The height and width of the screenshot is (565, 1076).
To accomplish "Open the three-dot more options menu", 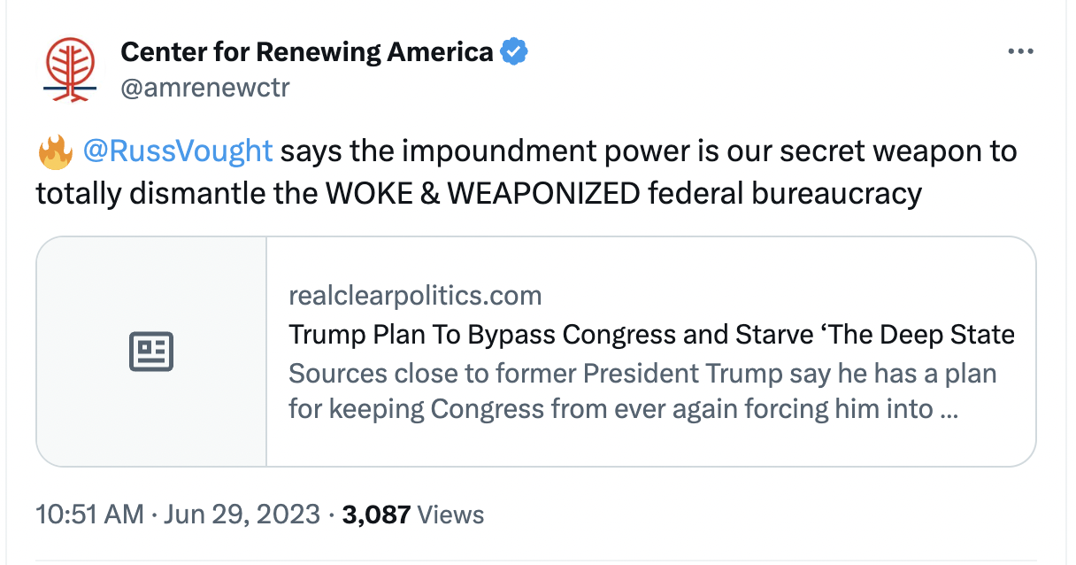I will (x=1020, y=52).
